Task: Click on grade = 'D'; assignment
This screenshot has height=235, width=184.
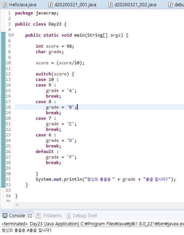Action: click(61, 140)
